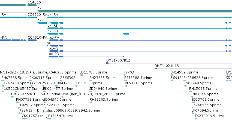This screenshot has height=120, width=232.
Task: Click EST SD25761.5prime
Action: [x=205, y=100]
